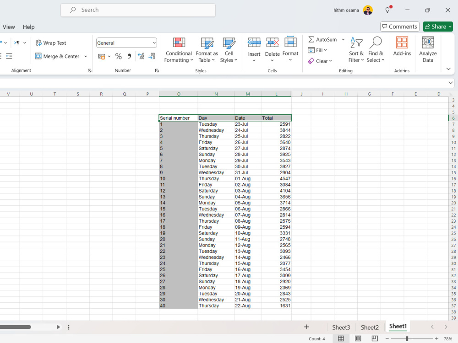Click accounting number format icon
Image resolution: width=458 pixels, height=343 pixels.
[101, 56]
